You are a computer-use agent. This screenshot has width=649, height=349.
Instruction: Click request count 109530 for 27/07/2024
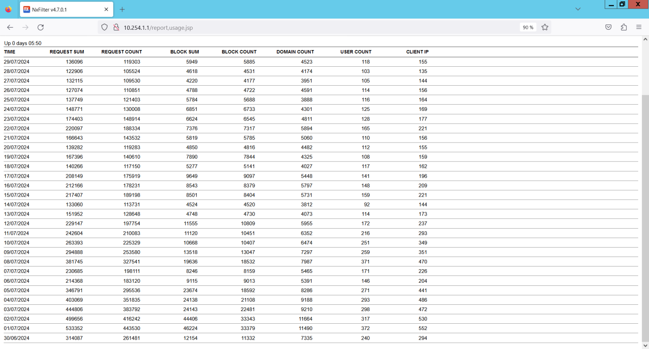coord(132,81)
